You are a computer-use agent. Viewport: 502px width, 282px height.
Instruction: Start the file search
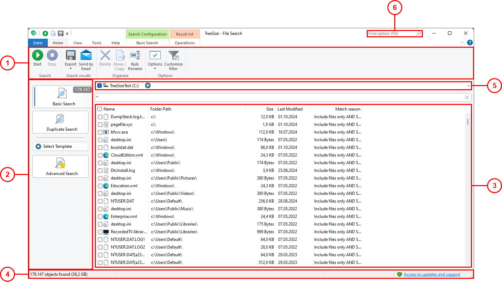tap(37, 55)
